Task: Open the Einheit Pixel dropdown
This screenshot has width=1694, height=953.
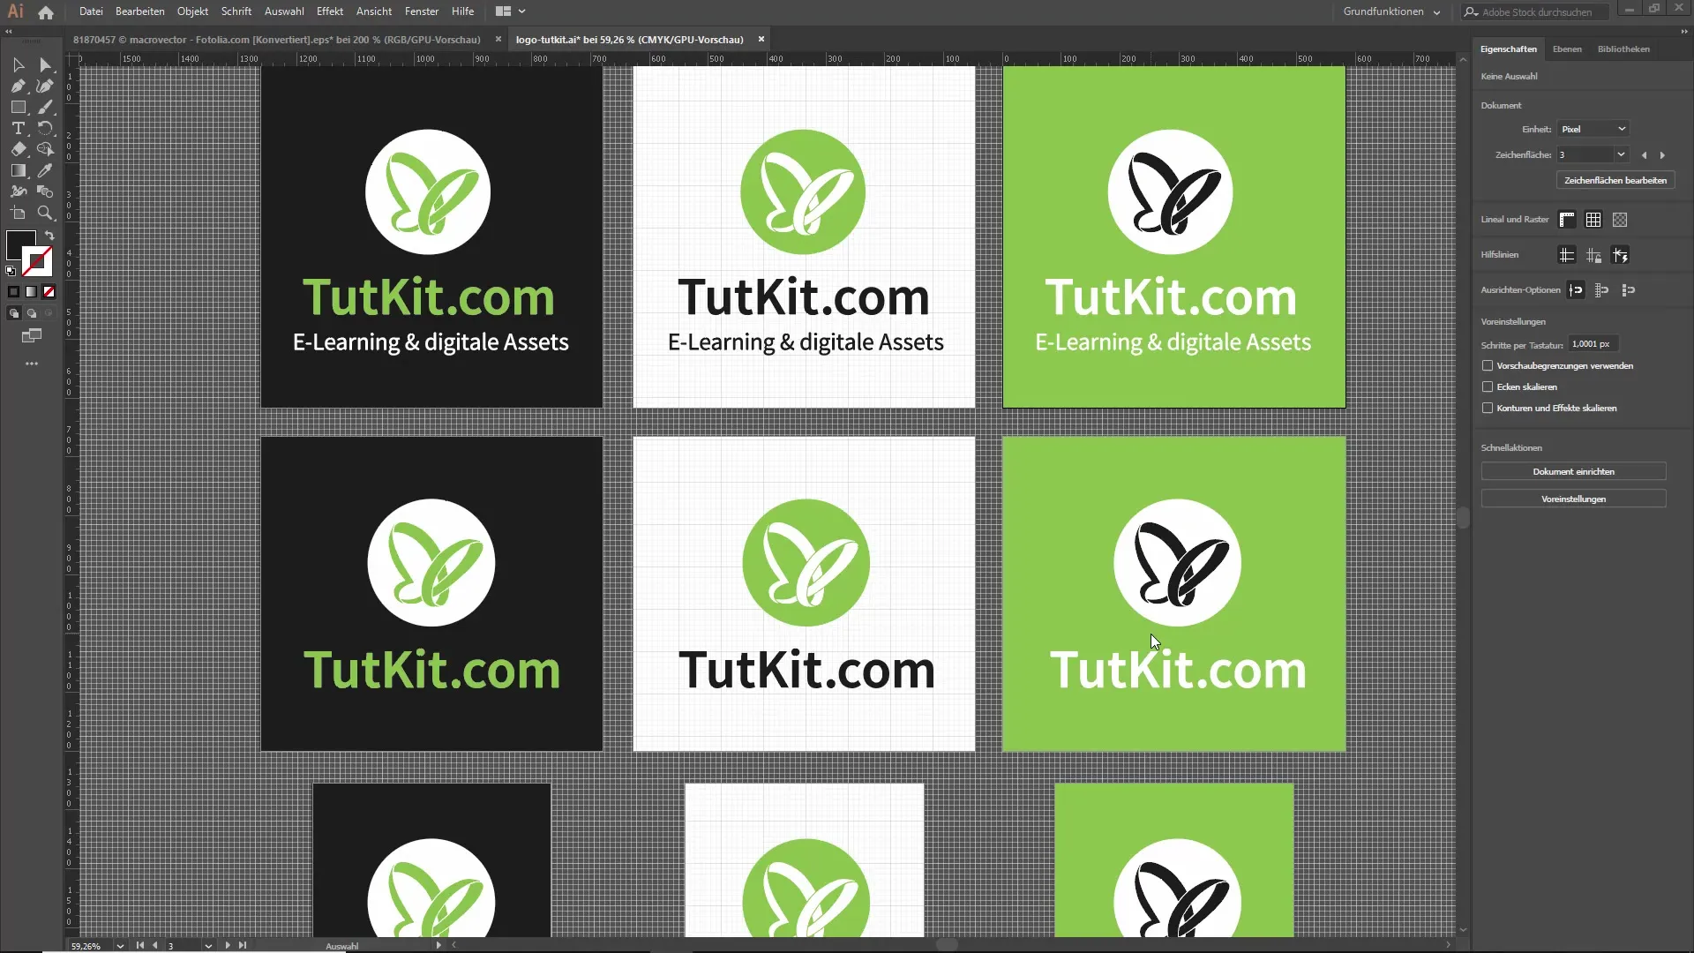Action: click(x=1593, y=129)
